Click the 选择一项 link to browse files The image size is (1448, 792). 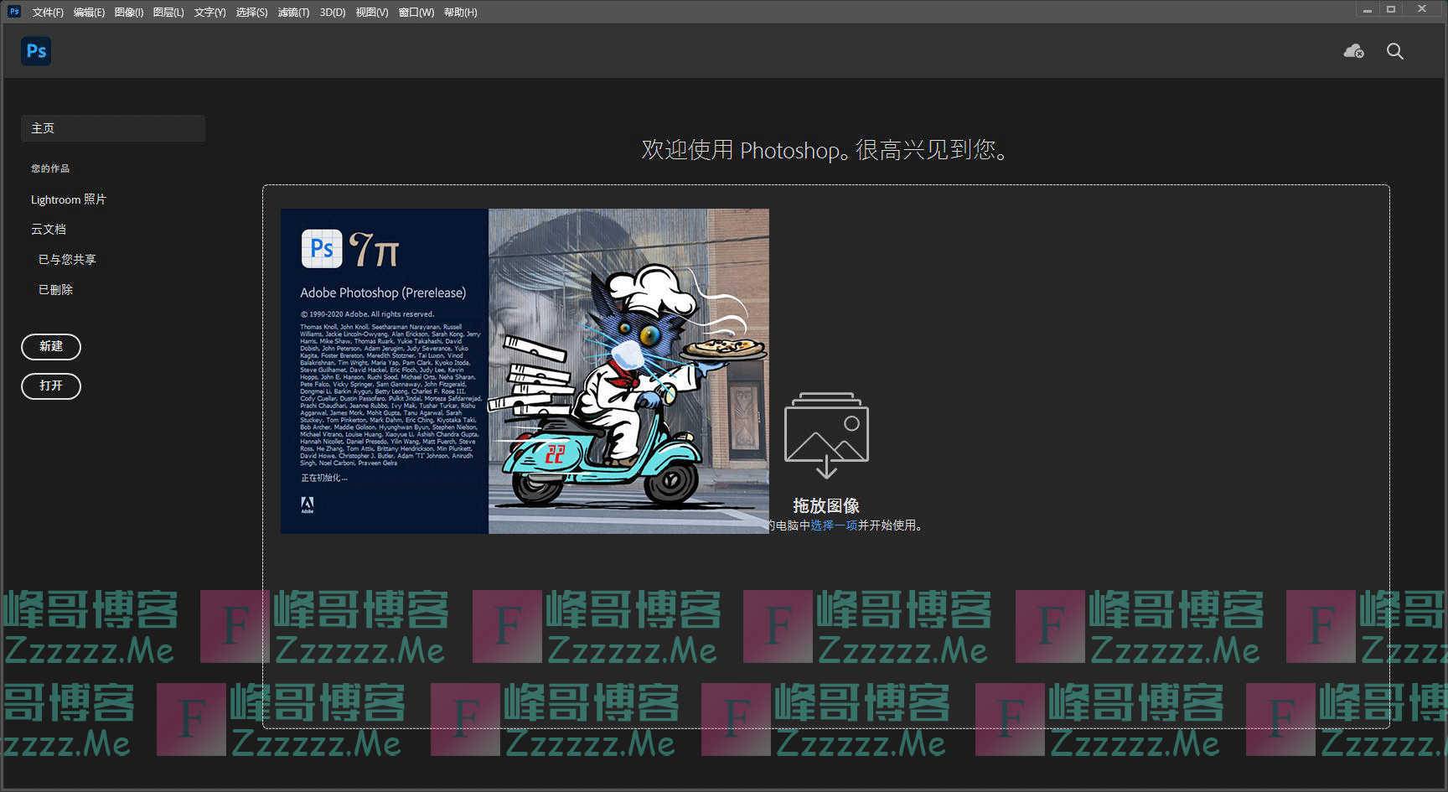833,526
